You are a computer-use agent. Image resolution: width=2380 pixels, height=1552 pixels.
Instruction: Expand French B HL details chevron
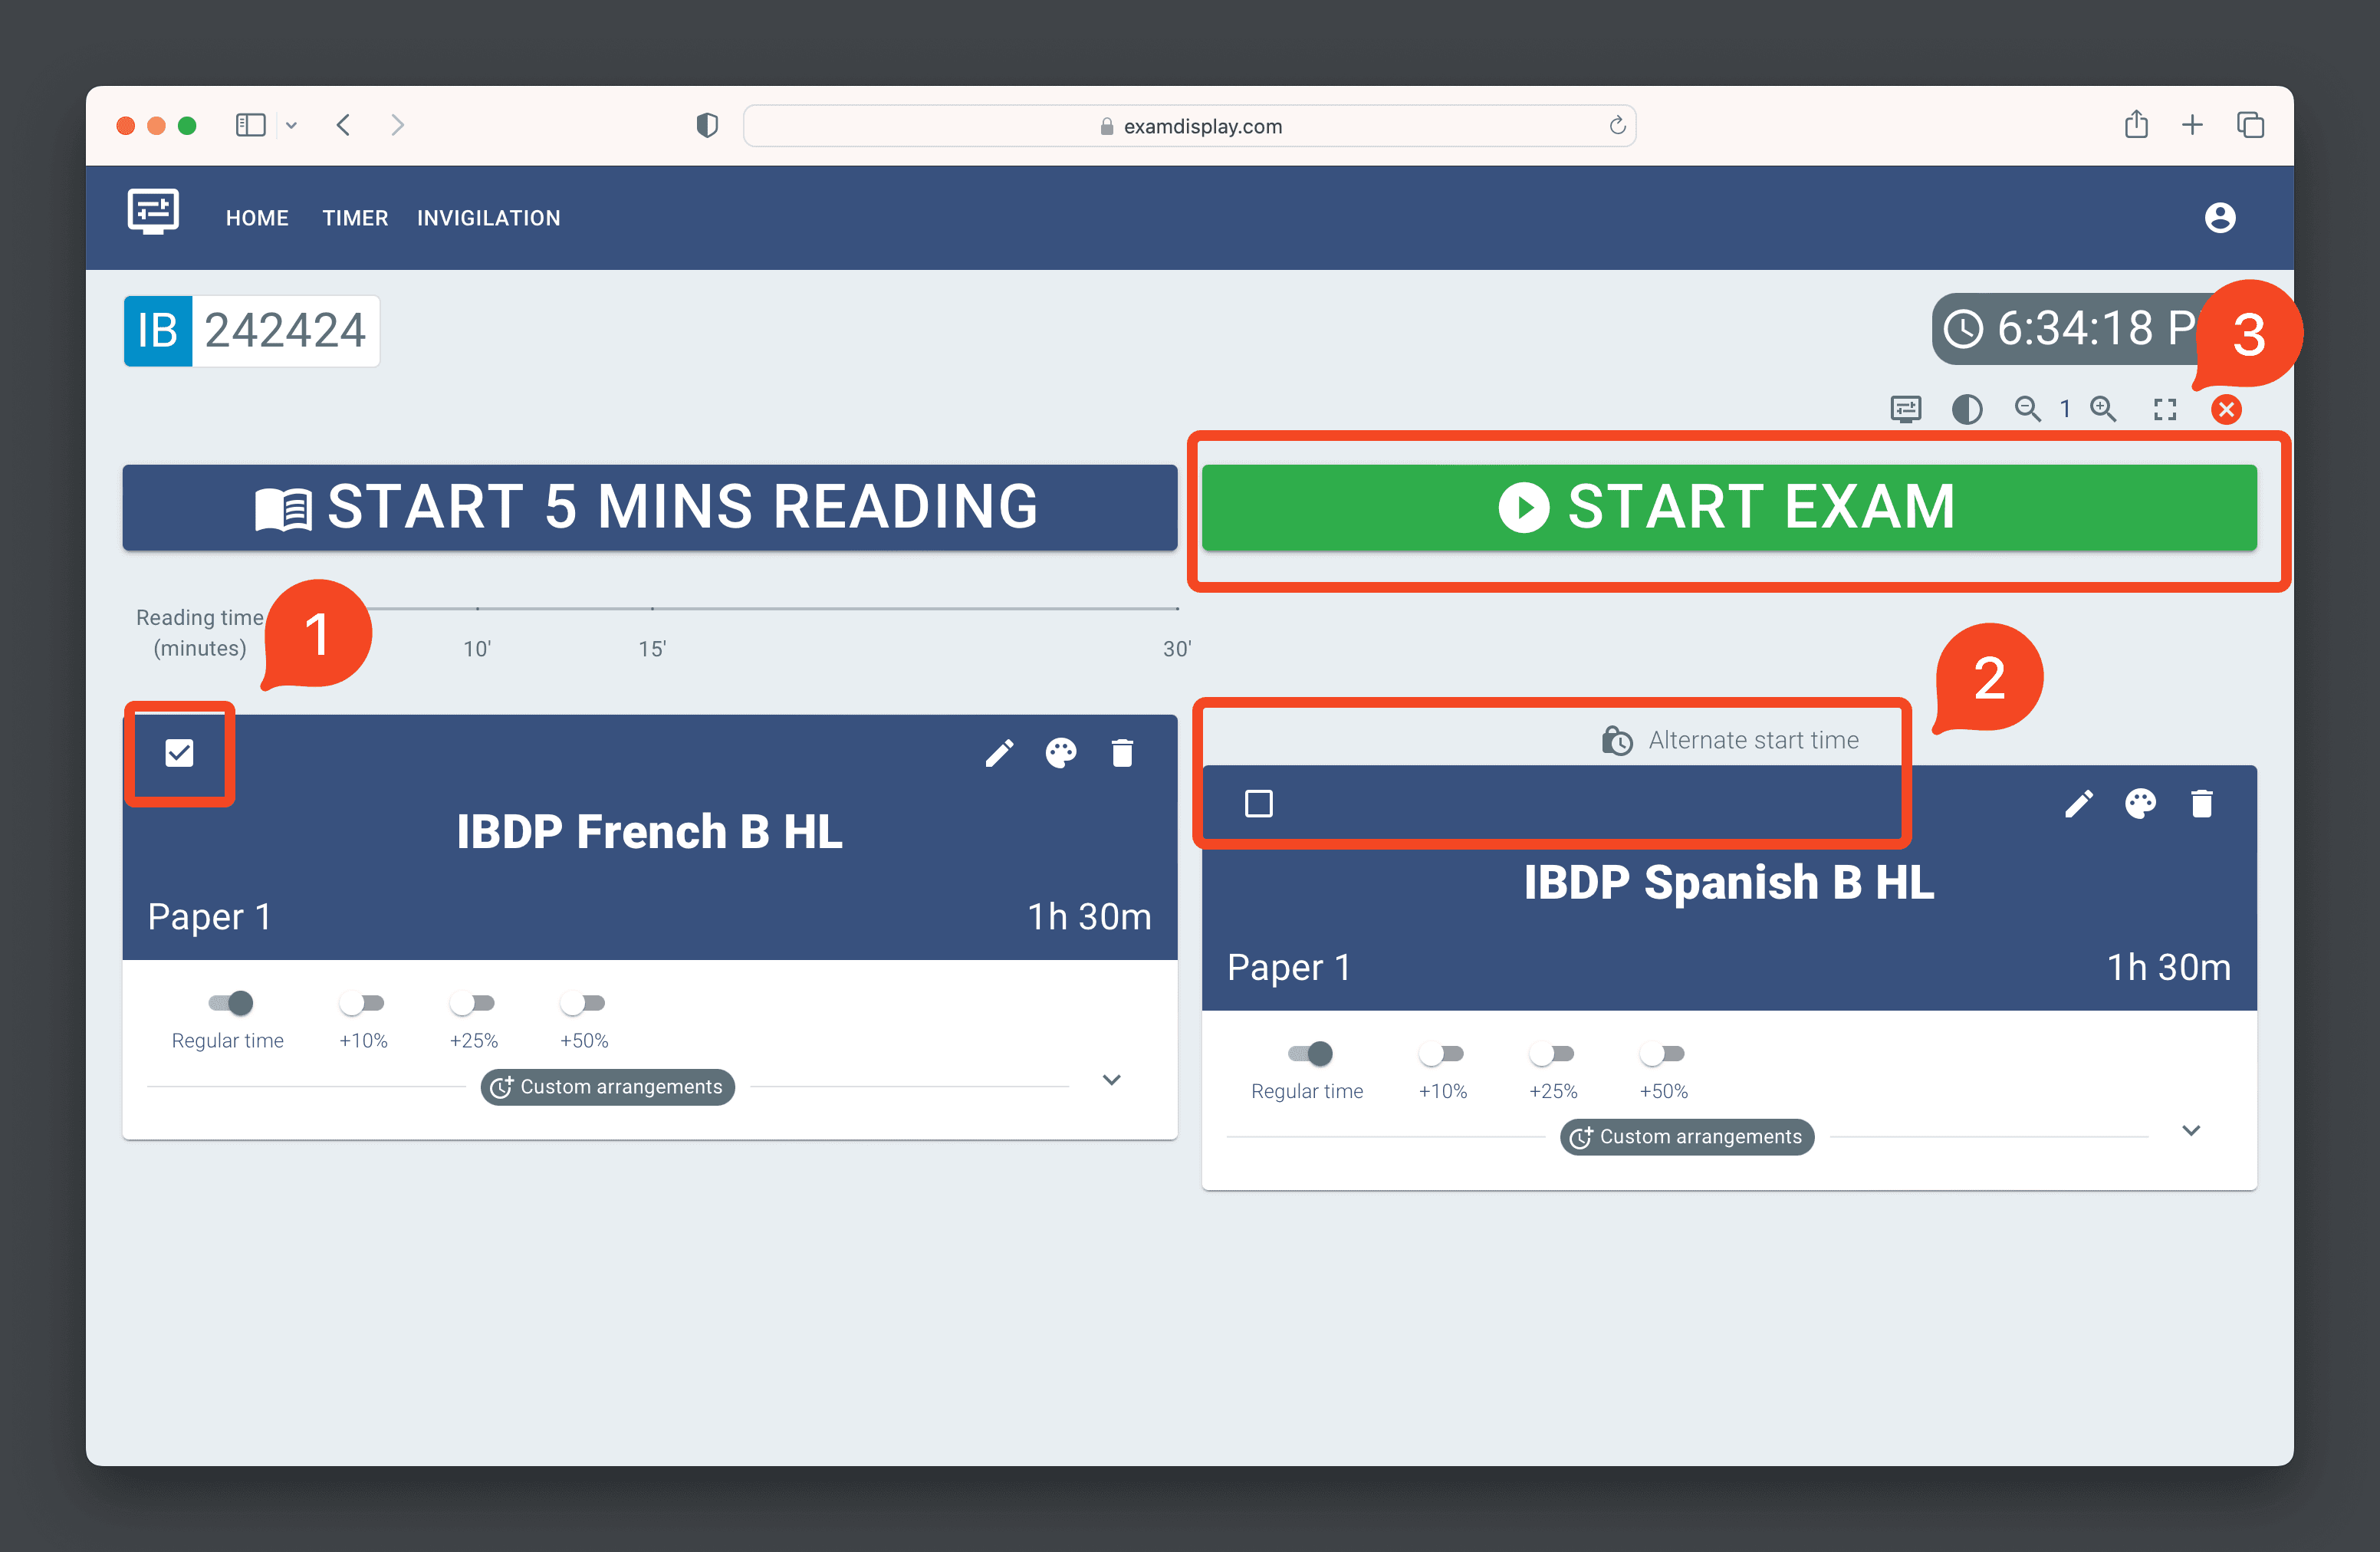(x=1111, y=1080)
